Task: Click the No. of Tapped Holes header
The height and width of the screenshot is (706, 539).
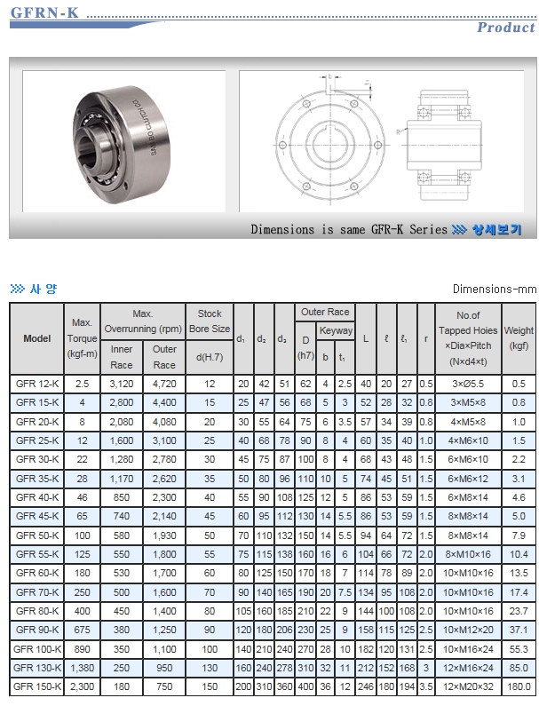Action: click(468, 338)
